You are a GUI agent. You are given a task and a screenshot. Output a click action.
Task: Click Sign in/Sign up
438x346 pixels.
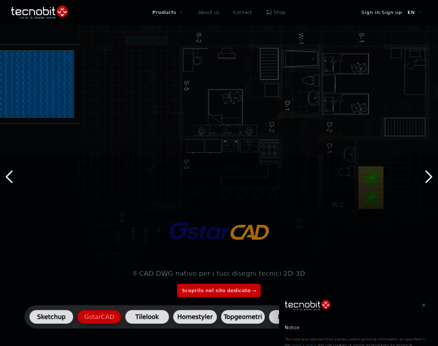coord(382,12)
